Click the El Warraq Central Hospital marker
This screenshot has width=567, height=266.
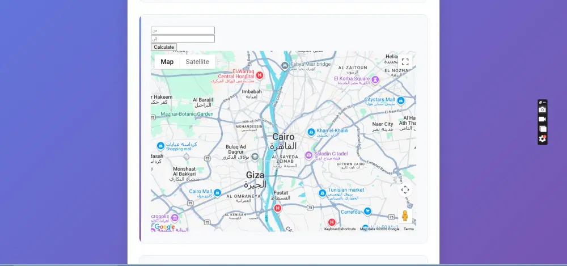coord(260,75)
